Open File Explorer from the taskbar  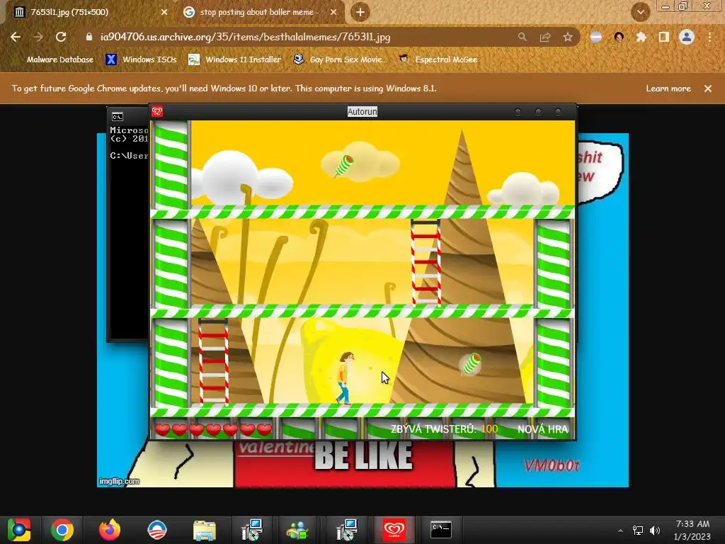[205, 530]
